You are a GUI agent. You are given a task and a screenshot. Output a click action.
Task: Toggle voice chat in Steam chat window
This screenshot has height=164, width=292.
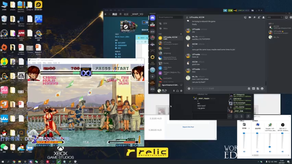pos(248,116)
